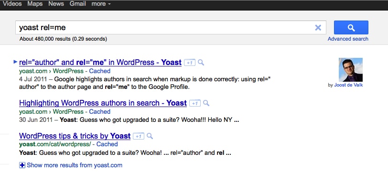Click the blue magnifier search button

pos(351,27)
